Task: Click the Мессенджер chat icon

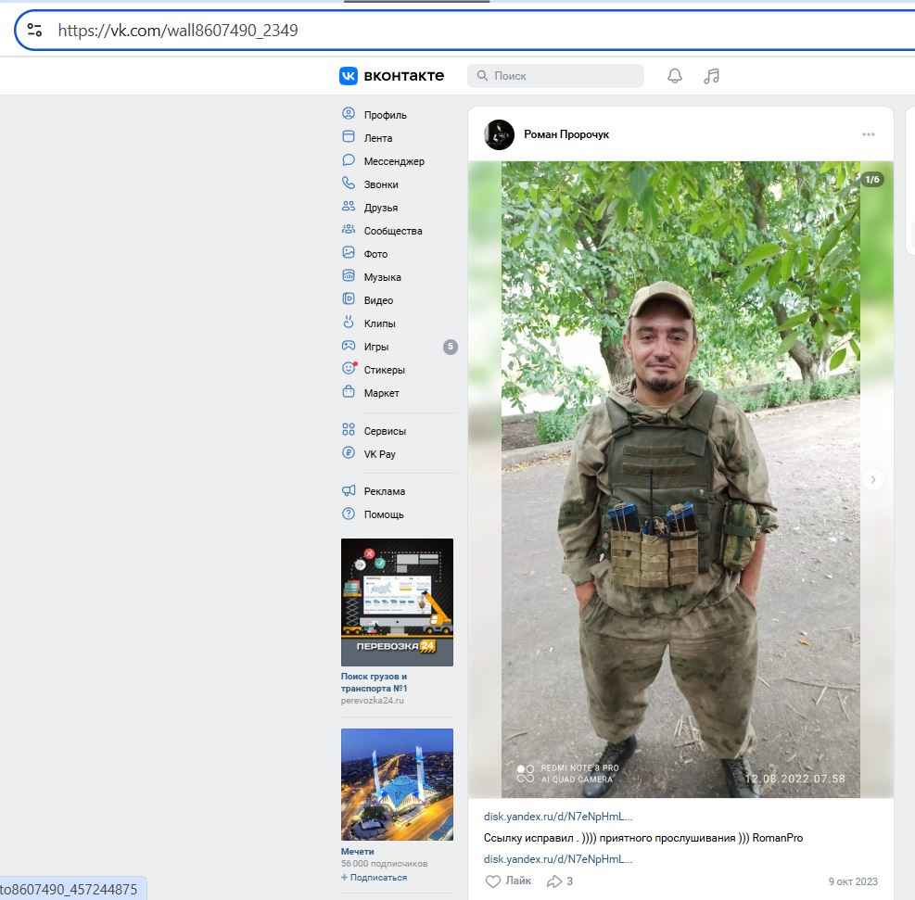Action: point(349,159)
